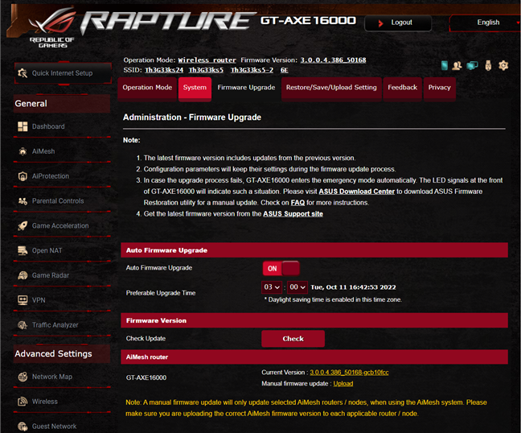The width and height of the screenshot is (521, 433).
Task: Click the Quick Internet Setup icon
Action: 23,73
